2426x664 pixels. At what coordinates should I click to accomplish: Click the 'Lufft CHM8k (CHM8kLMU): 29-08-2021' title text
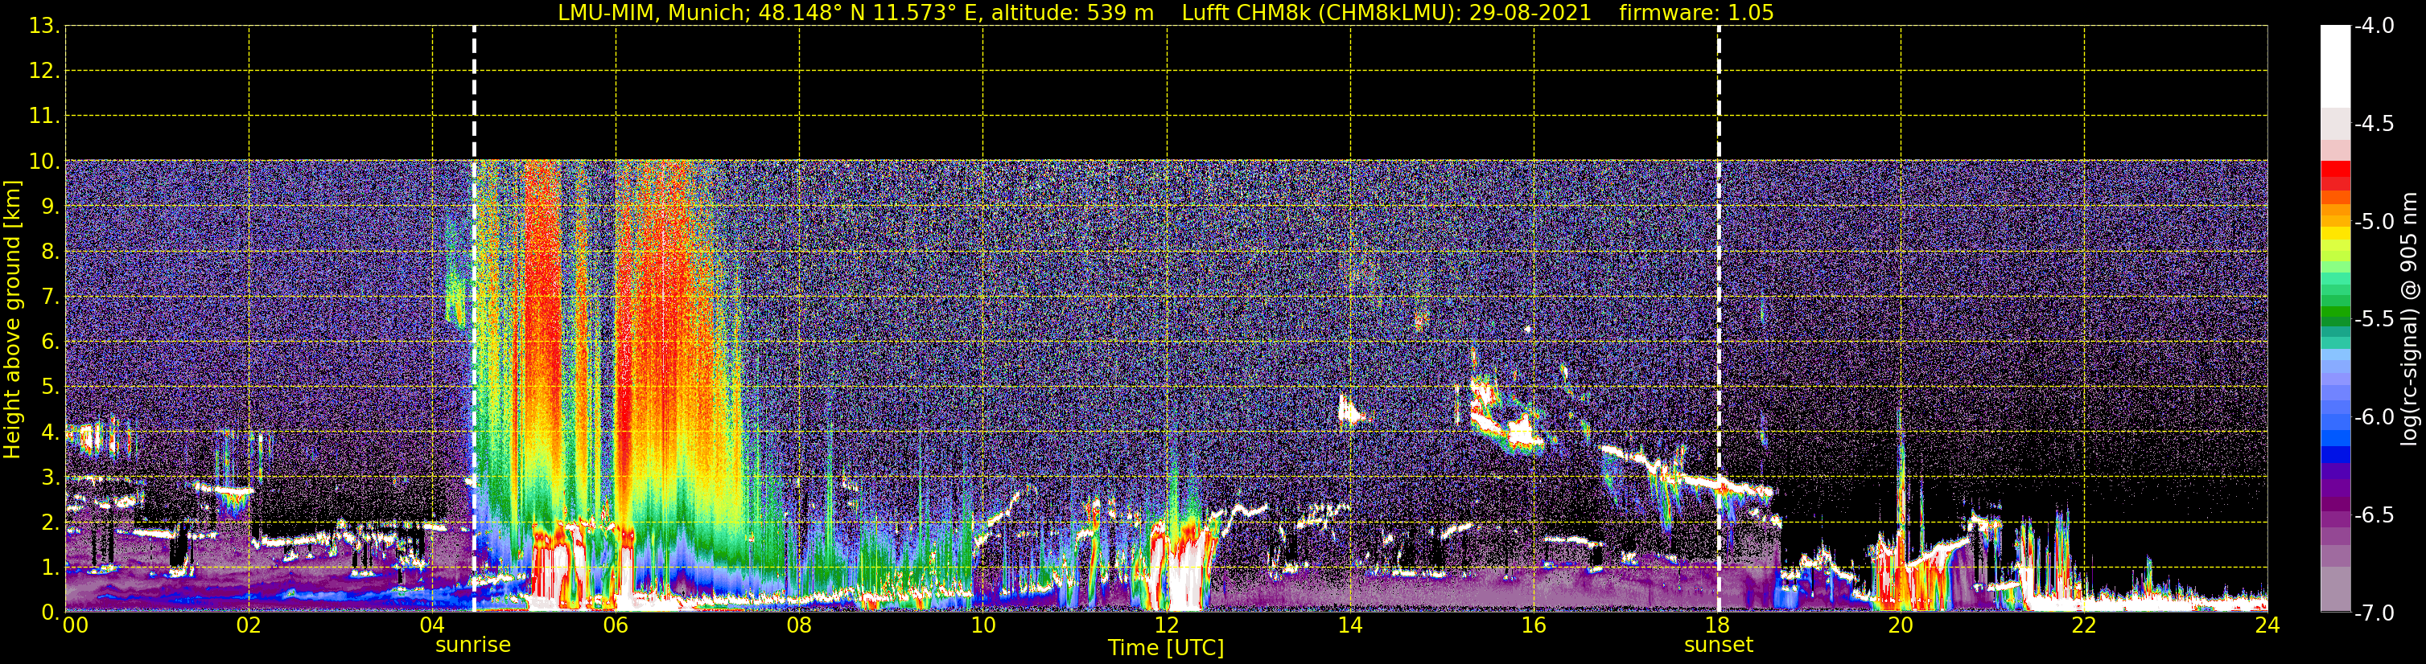[x=1386, y=13]
